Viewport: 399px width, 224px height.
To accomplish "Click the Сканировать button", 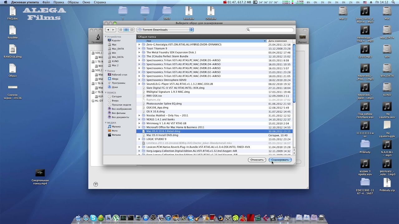I will (280, 160).
